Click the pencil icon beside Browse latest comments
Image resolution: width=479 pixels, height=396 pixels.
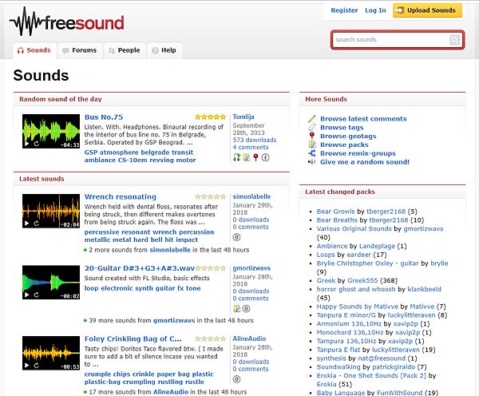coord(311,118)
